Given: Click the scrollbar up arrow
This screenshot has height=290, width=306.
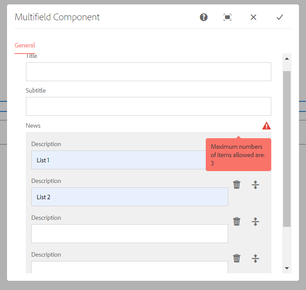Looking at the screenshot, I should tap(287, 58).
